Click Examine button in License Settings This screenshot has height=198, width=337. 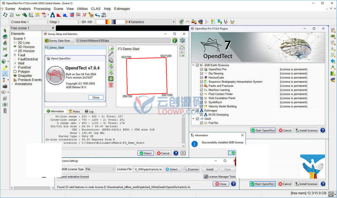191,169
